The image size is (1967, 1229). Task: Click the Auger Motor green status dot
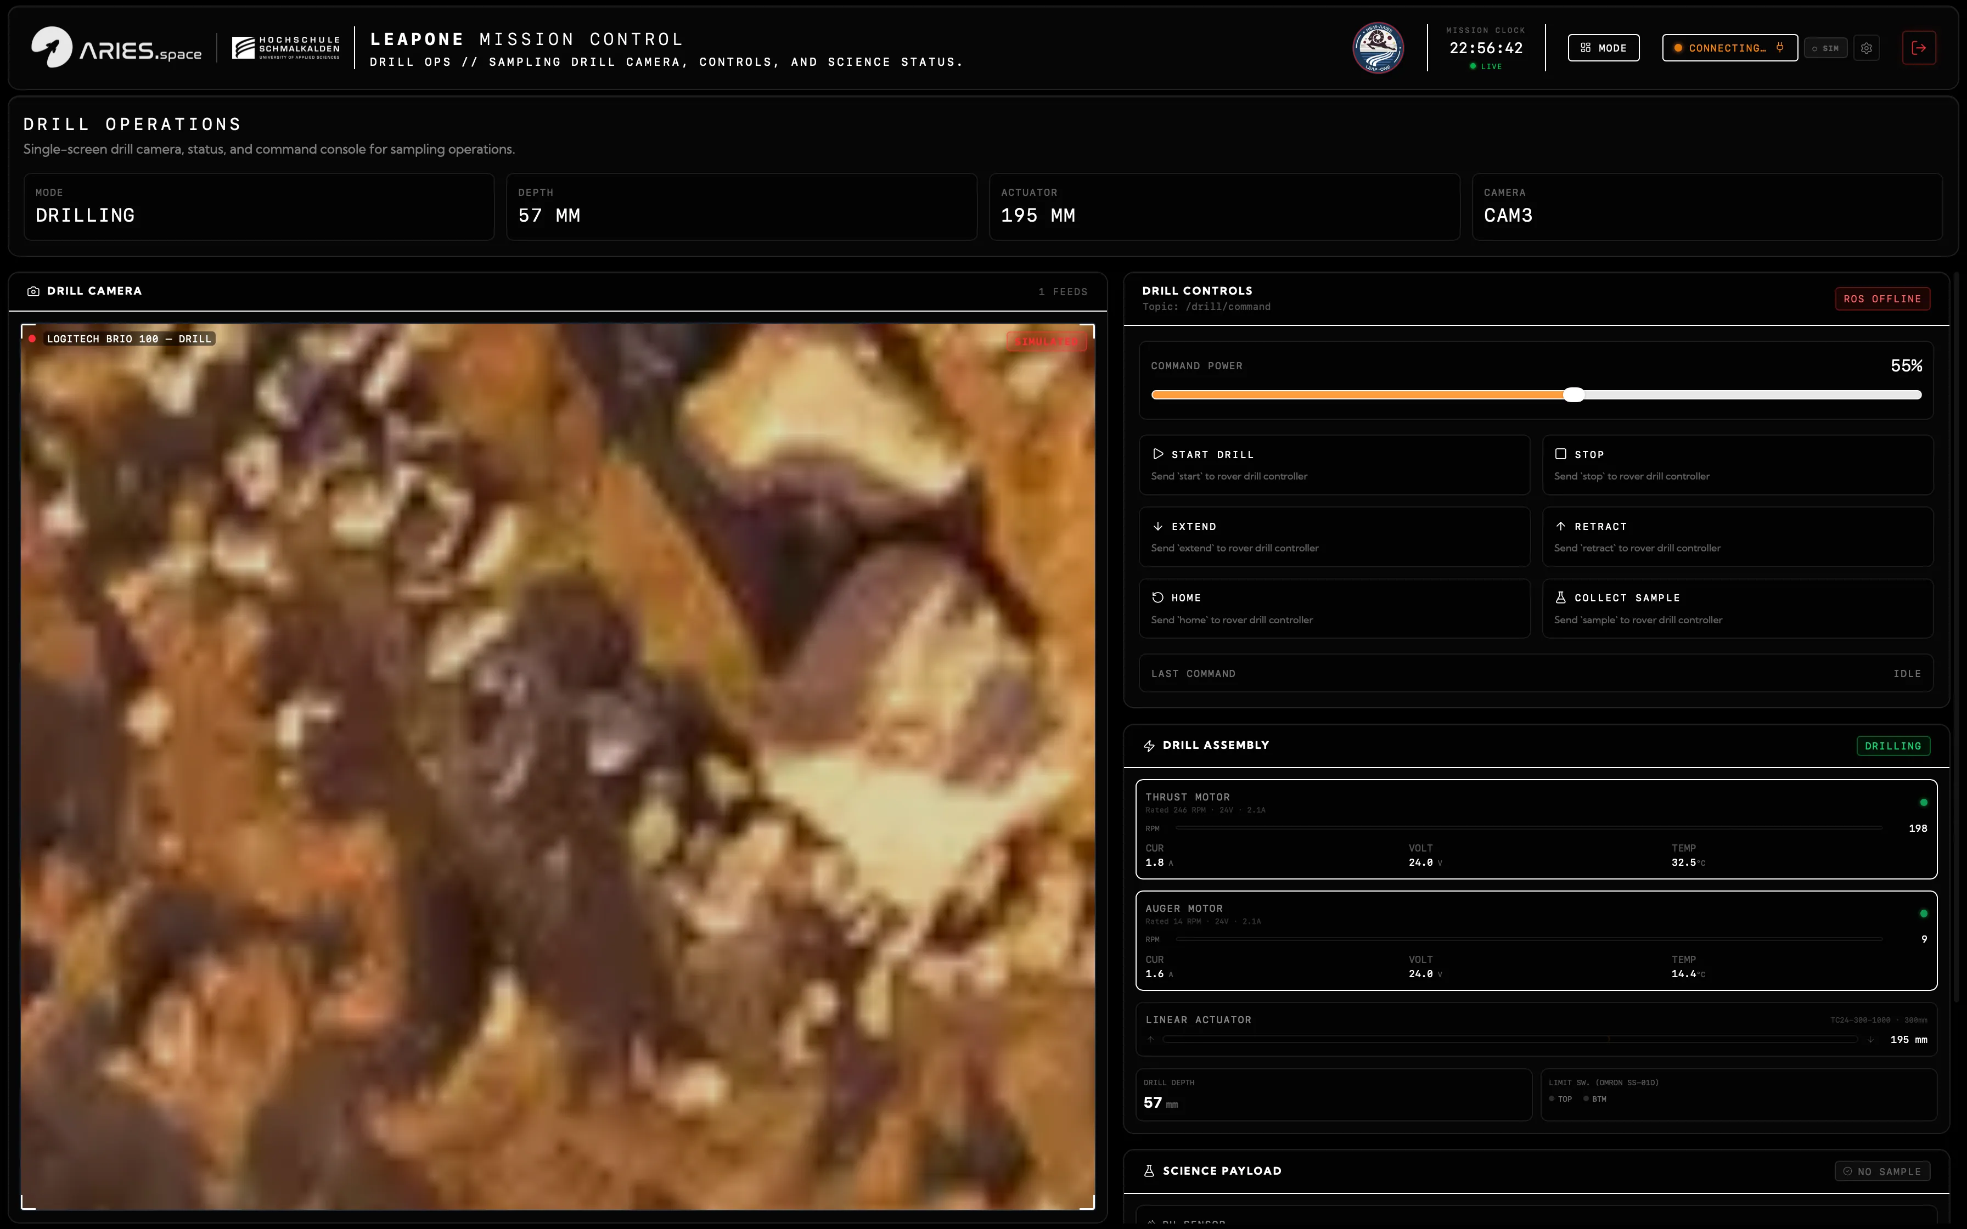pyautogui.click(x=1923, y=914)
